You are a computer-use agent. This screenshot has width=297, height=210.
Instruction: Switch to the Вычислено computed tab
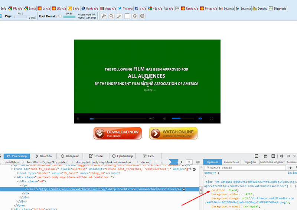click(x=231, y=162)
